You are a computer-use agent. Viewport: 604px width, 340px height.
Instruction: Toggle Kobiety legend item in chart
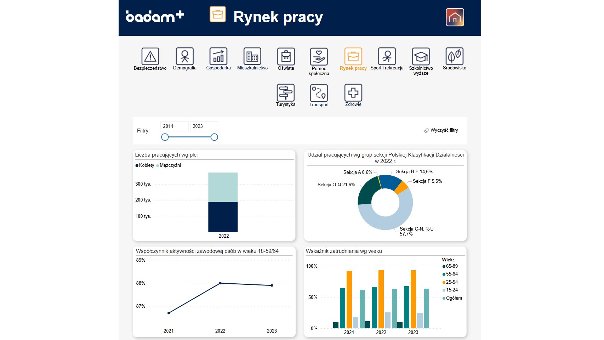(145, 165)
